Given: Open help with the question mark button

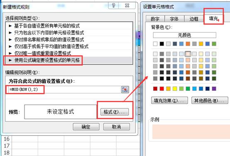Looking at the screenshot, I should (113, 5).
